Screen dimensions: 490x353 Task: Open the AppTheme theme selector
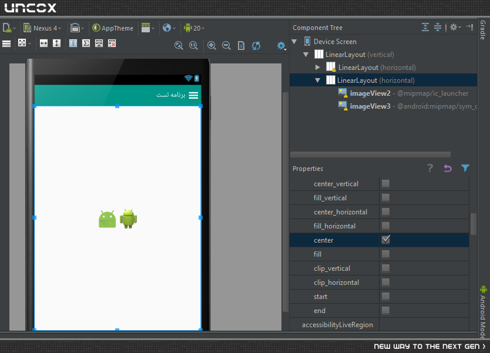coord(113,28)
